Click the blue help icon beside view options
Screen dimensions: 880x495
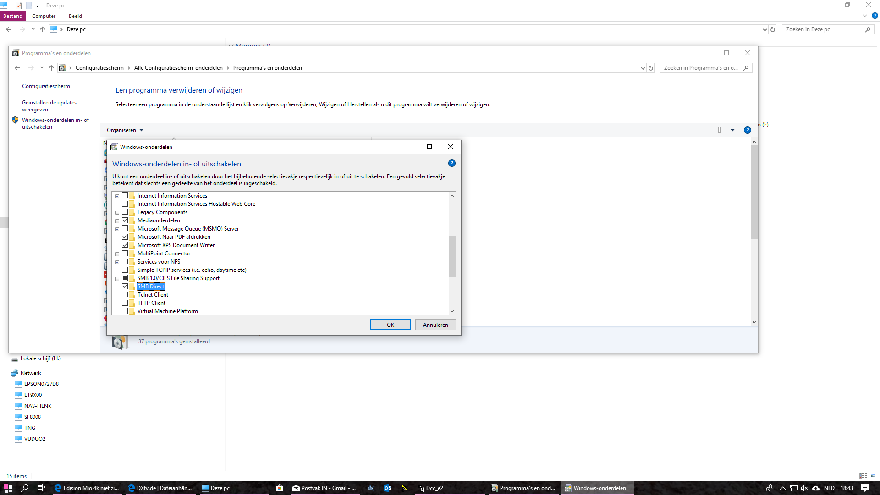pos(747,130)
